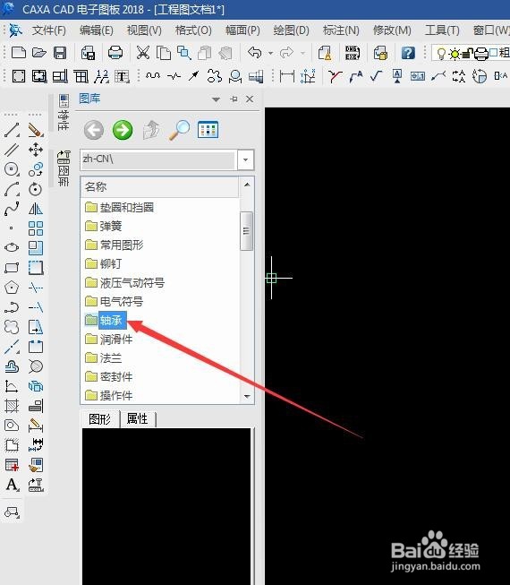Save the drawing with the floppy disk icon
This screenshot has height=585, width=510.
coord(60,53)
